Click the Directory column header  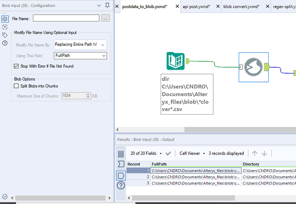[x=269, y=164]
